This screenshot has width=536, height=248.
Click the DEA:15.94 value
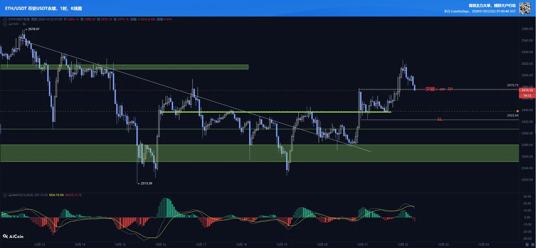pyautogui.click(x=56, y=195)
